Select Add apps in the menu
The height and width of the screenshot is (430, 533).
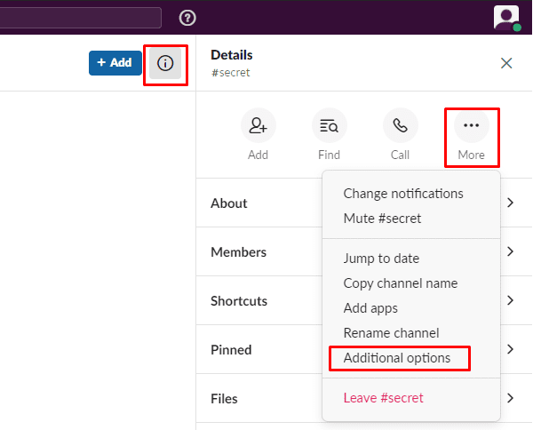pyautogui.click(x=370, y=308)
